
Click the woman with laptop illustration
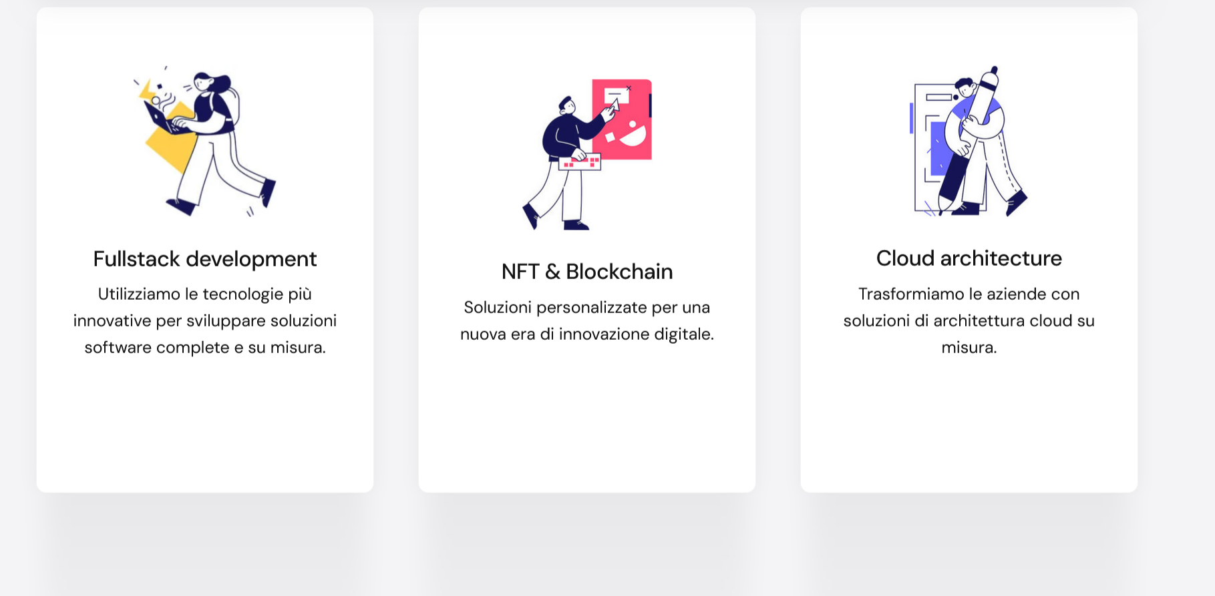click(x=204, y=141)
